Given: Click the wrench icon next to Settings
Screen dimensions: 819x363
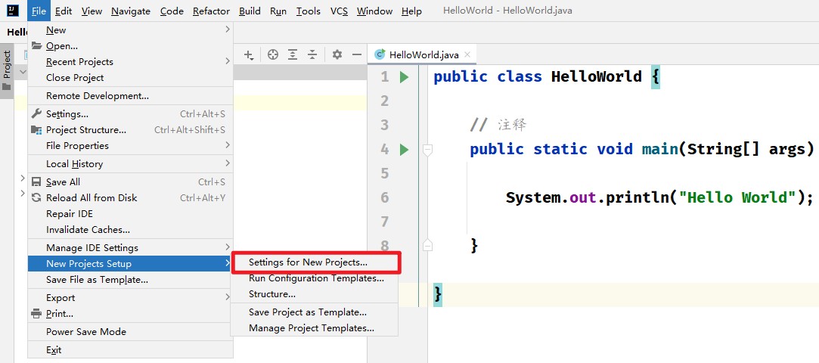Looking at the screenshot, I should pos(36,114).
